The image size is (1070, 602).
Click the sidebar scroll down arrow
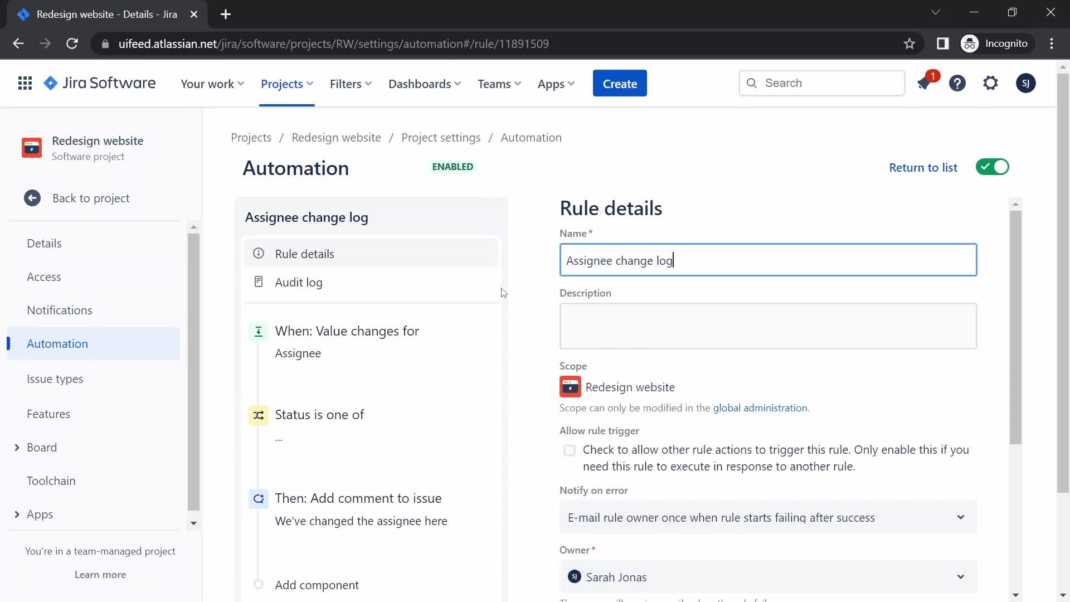193,523
